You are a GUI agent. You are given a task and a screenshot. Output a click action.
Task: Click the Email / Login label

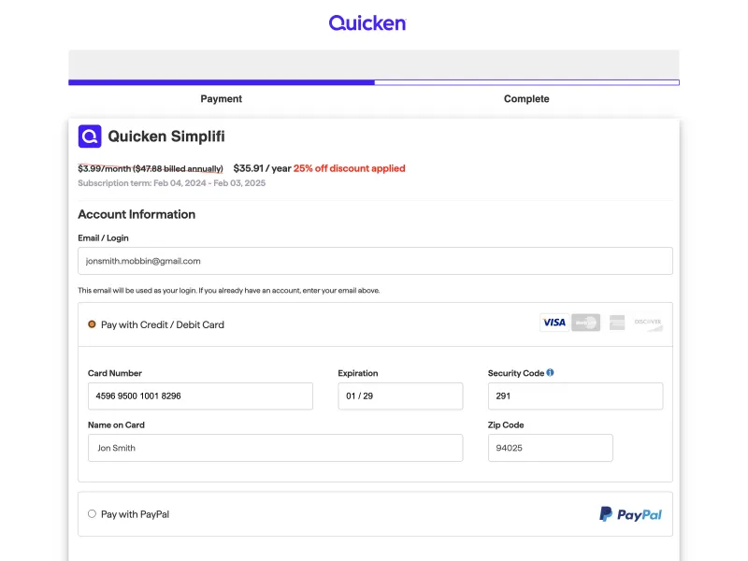[x=103, y=238]
